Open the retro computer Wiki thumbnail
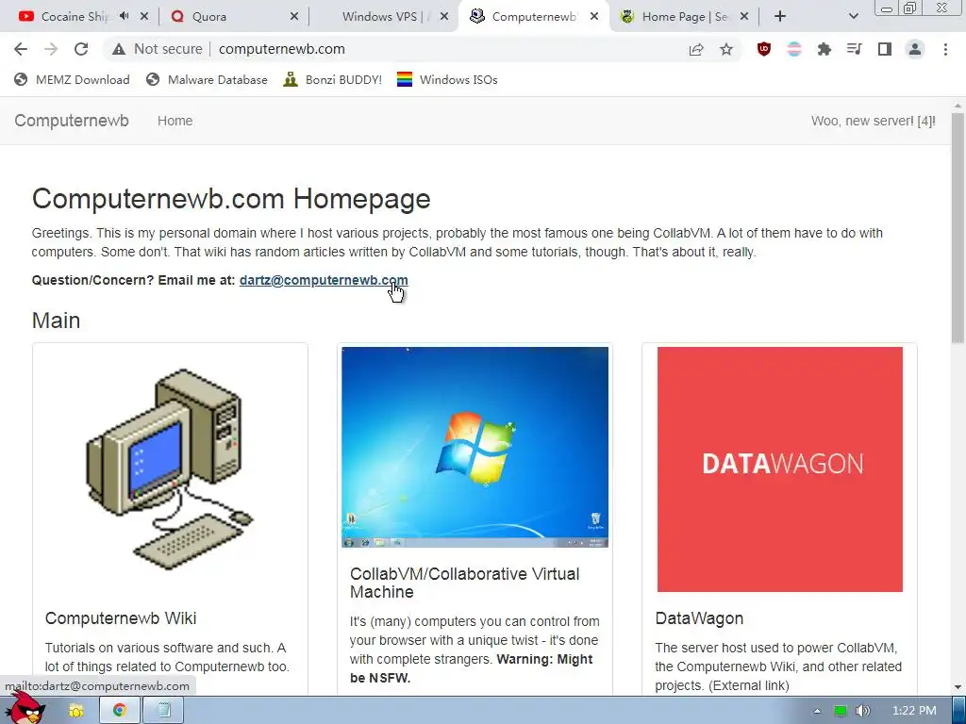Image resolution: width=966 pixels, height=724 pixels. 170,469
